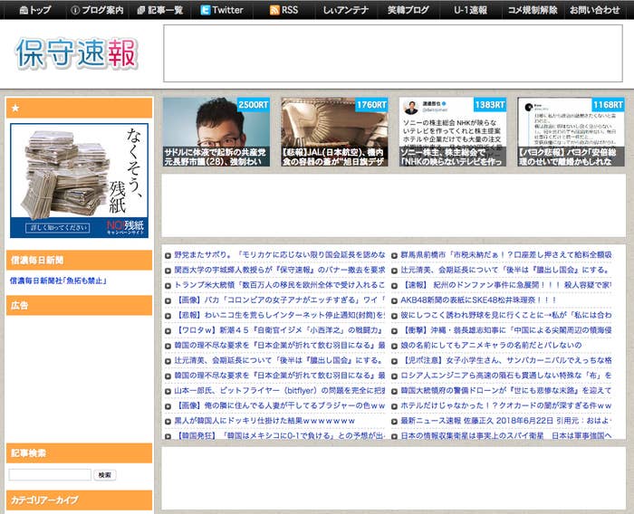Click the なくそう、残紙 banner image

click(x=80, y=181)
